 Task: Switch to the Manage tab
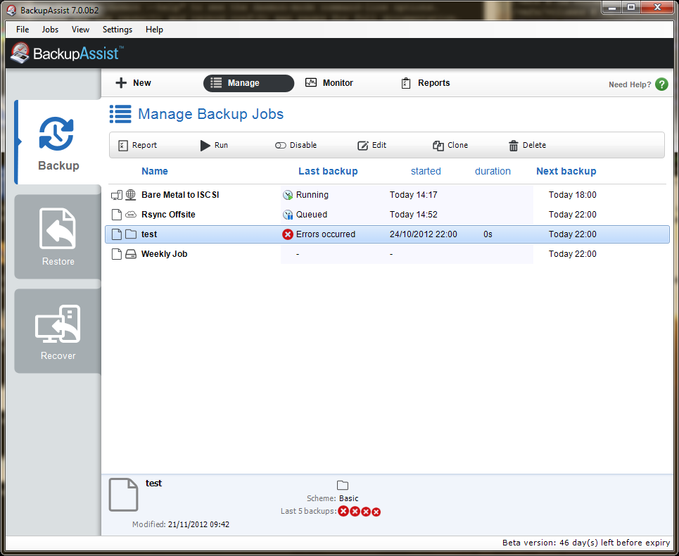(248, 83)
